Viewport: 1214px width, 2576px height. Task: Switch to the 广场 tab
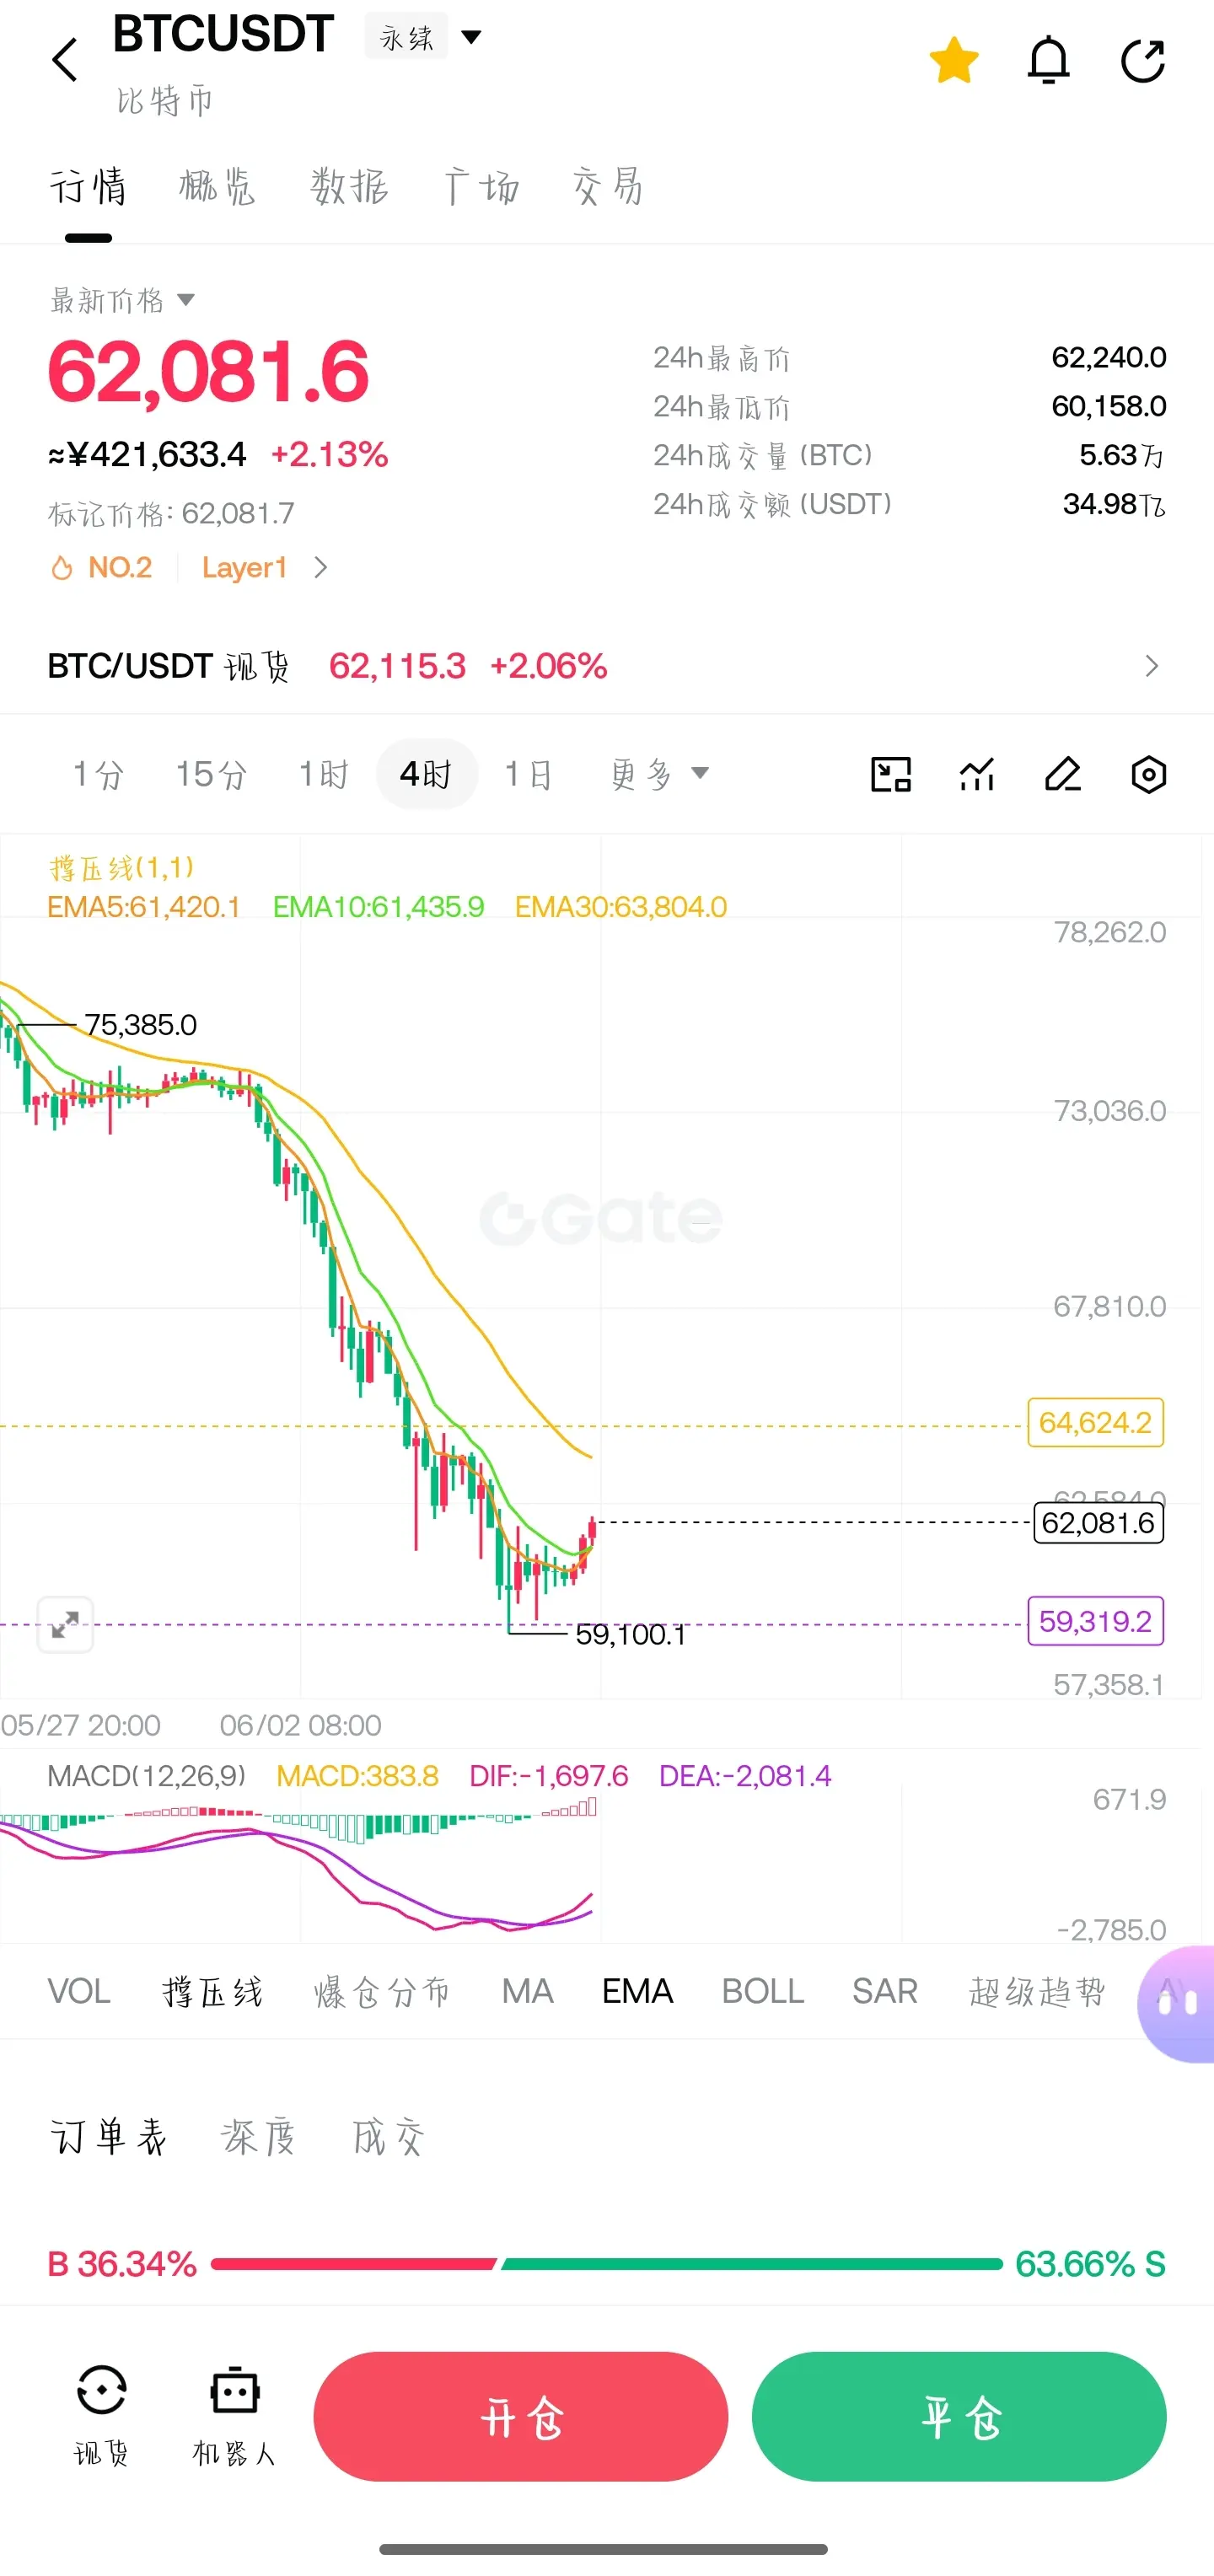tap(481, 187)
